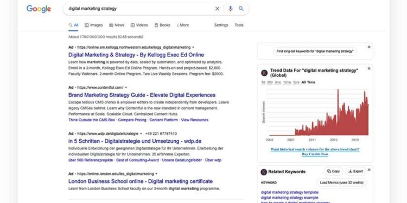Click the Trend Data widget logo icon

pos(264,73)
